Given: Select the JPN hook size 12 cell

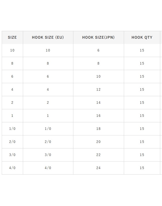Looking at the screenshot, I should [x=98, y=89].
